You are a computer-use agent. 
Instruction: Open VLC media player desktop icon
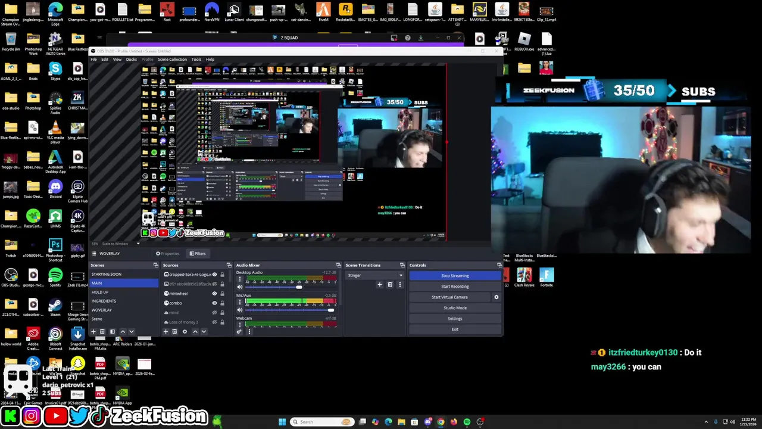[x=55, y=131]
